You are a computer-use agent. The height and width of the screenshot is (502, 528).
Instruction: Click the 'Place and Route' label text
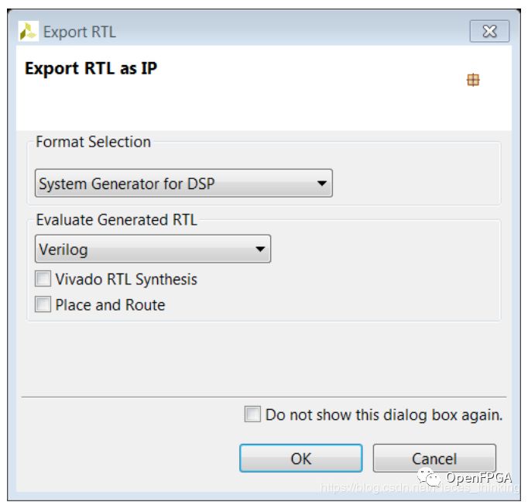(x=110, y=304)
